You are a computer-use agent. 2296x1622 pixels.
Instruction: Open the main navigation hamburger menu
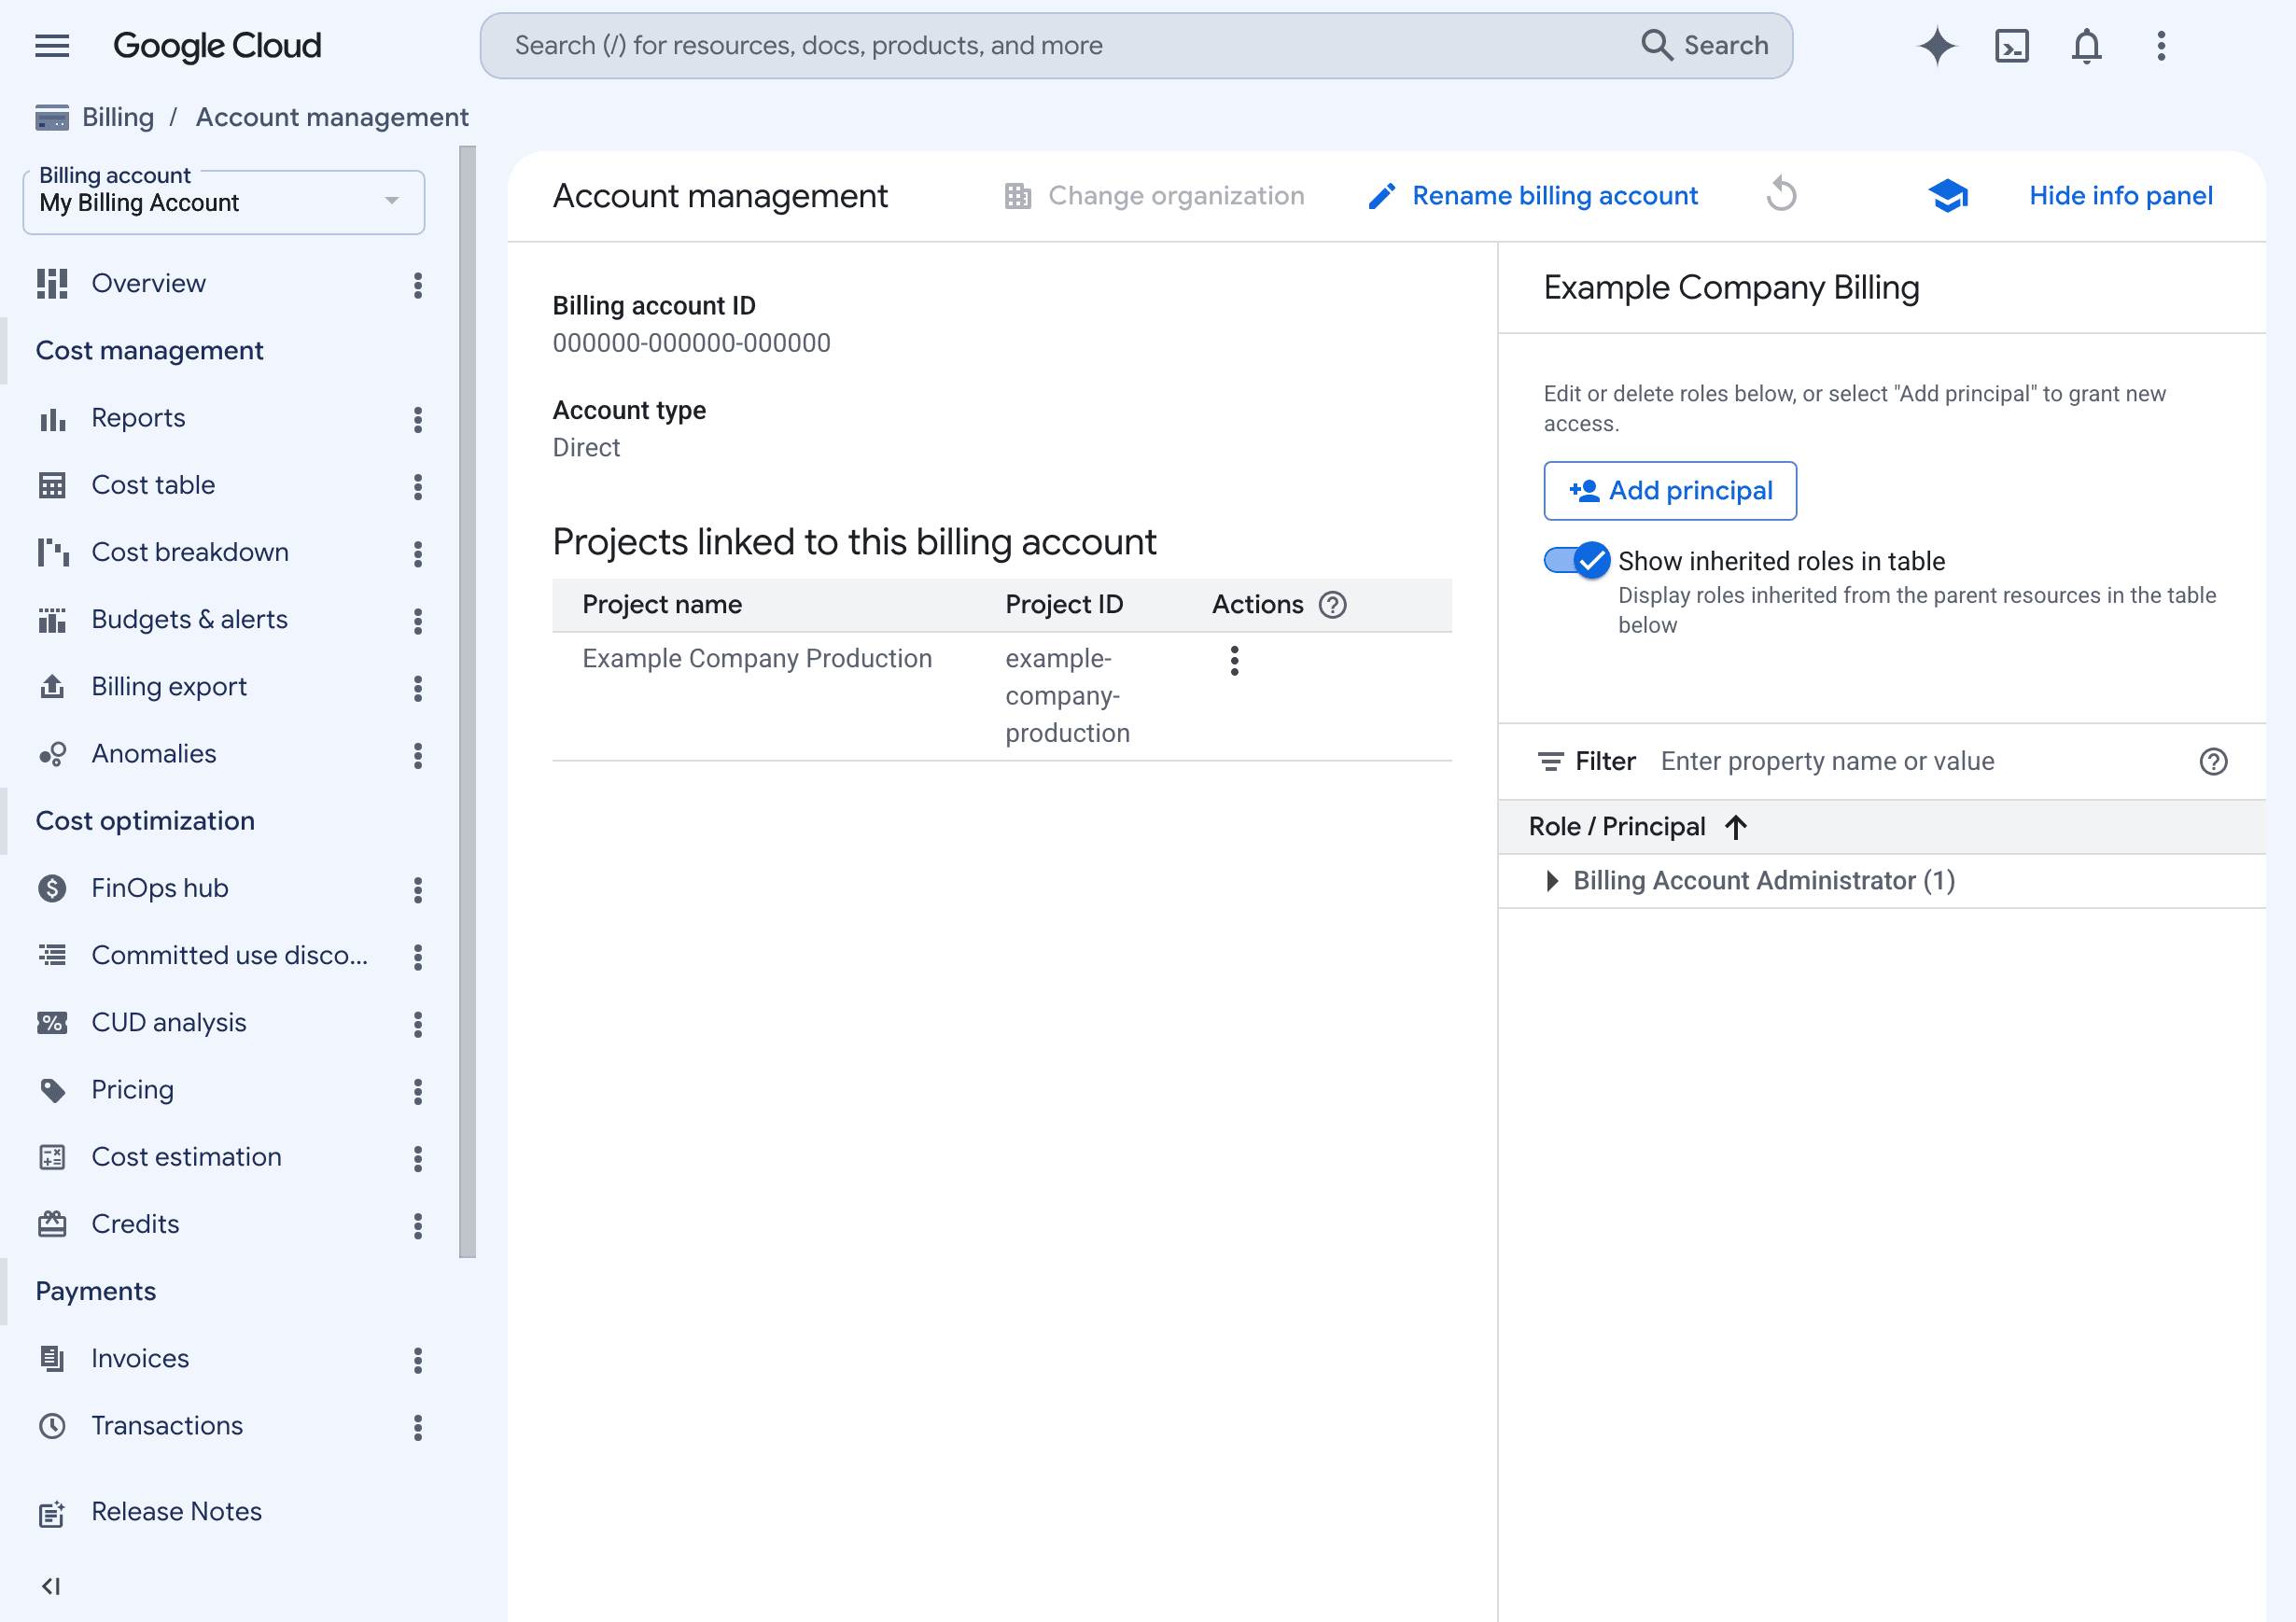(52, 46)
